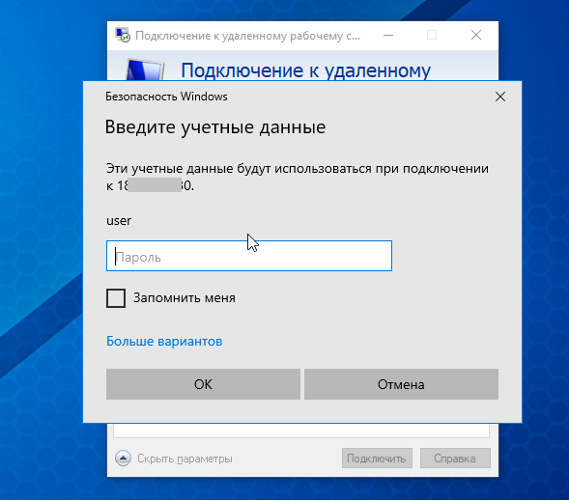Collapse options with Скрыть параметры arrow icon

(123, 459)
